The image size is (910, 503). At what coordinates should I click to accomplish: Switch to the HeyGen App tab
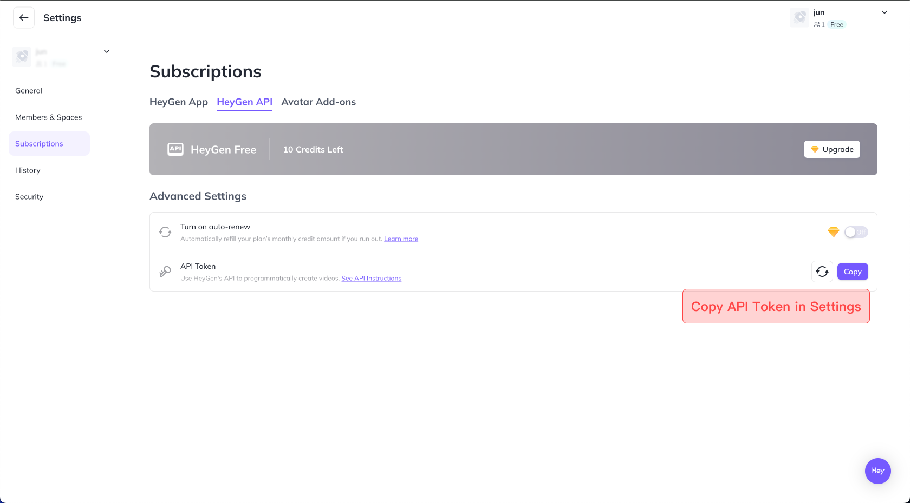(179, 102)
